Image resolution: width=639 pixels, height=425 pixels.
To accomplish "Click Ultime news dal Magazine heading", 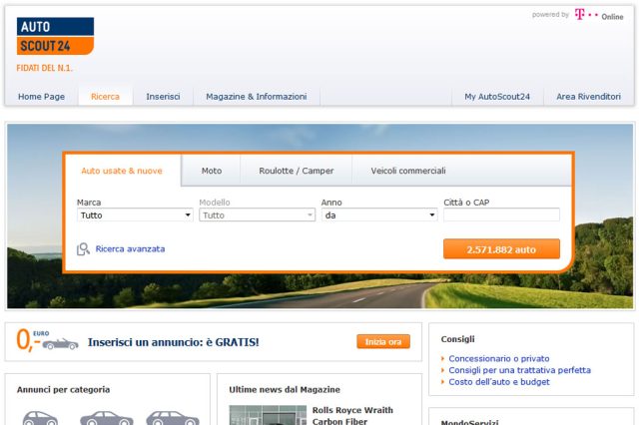I will 285,389.
